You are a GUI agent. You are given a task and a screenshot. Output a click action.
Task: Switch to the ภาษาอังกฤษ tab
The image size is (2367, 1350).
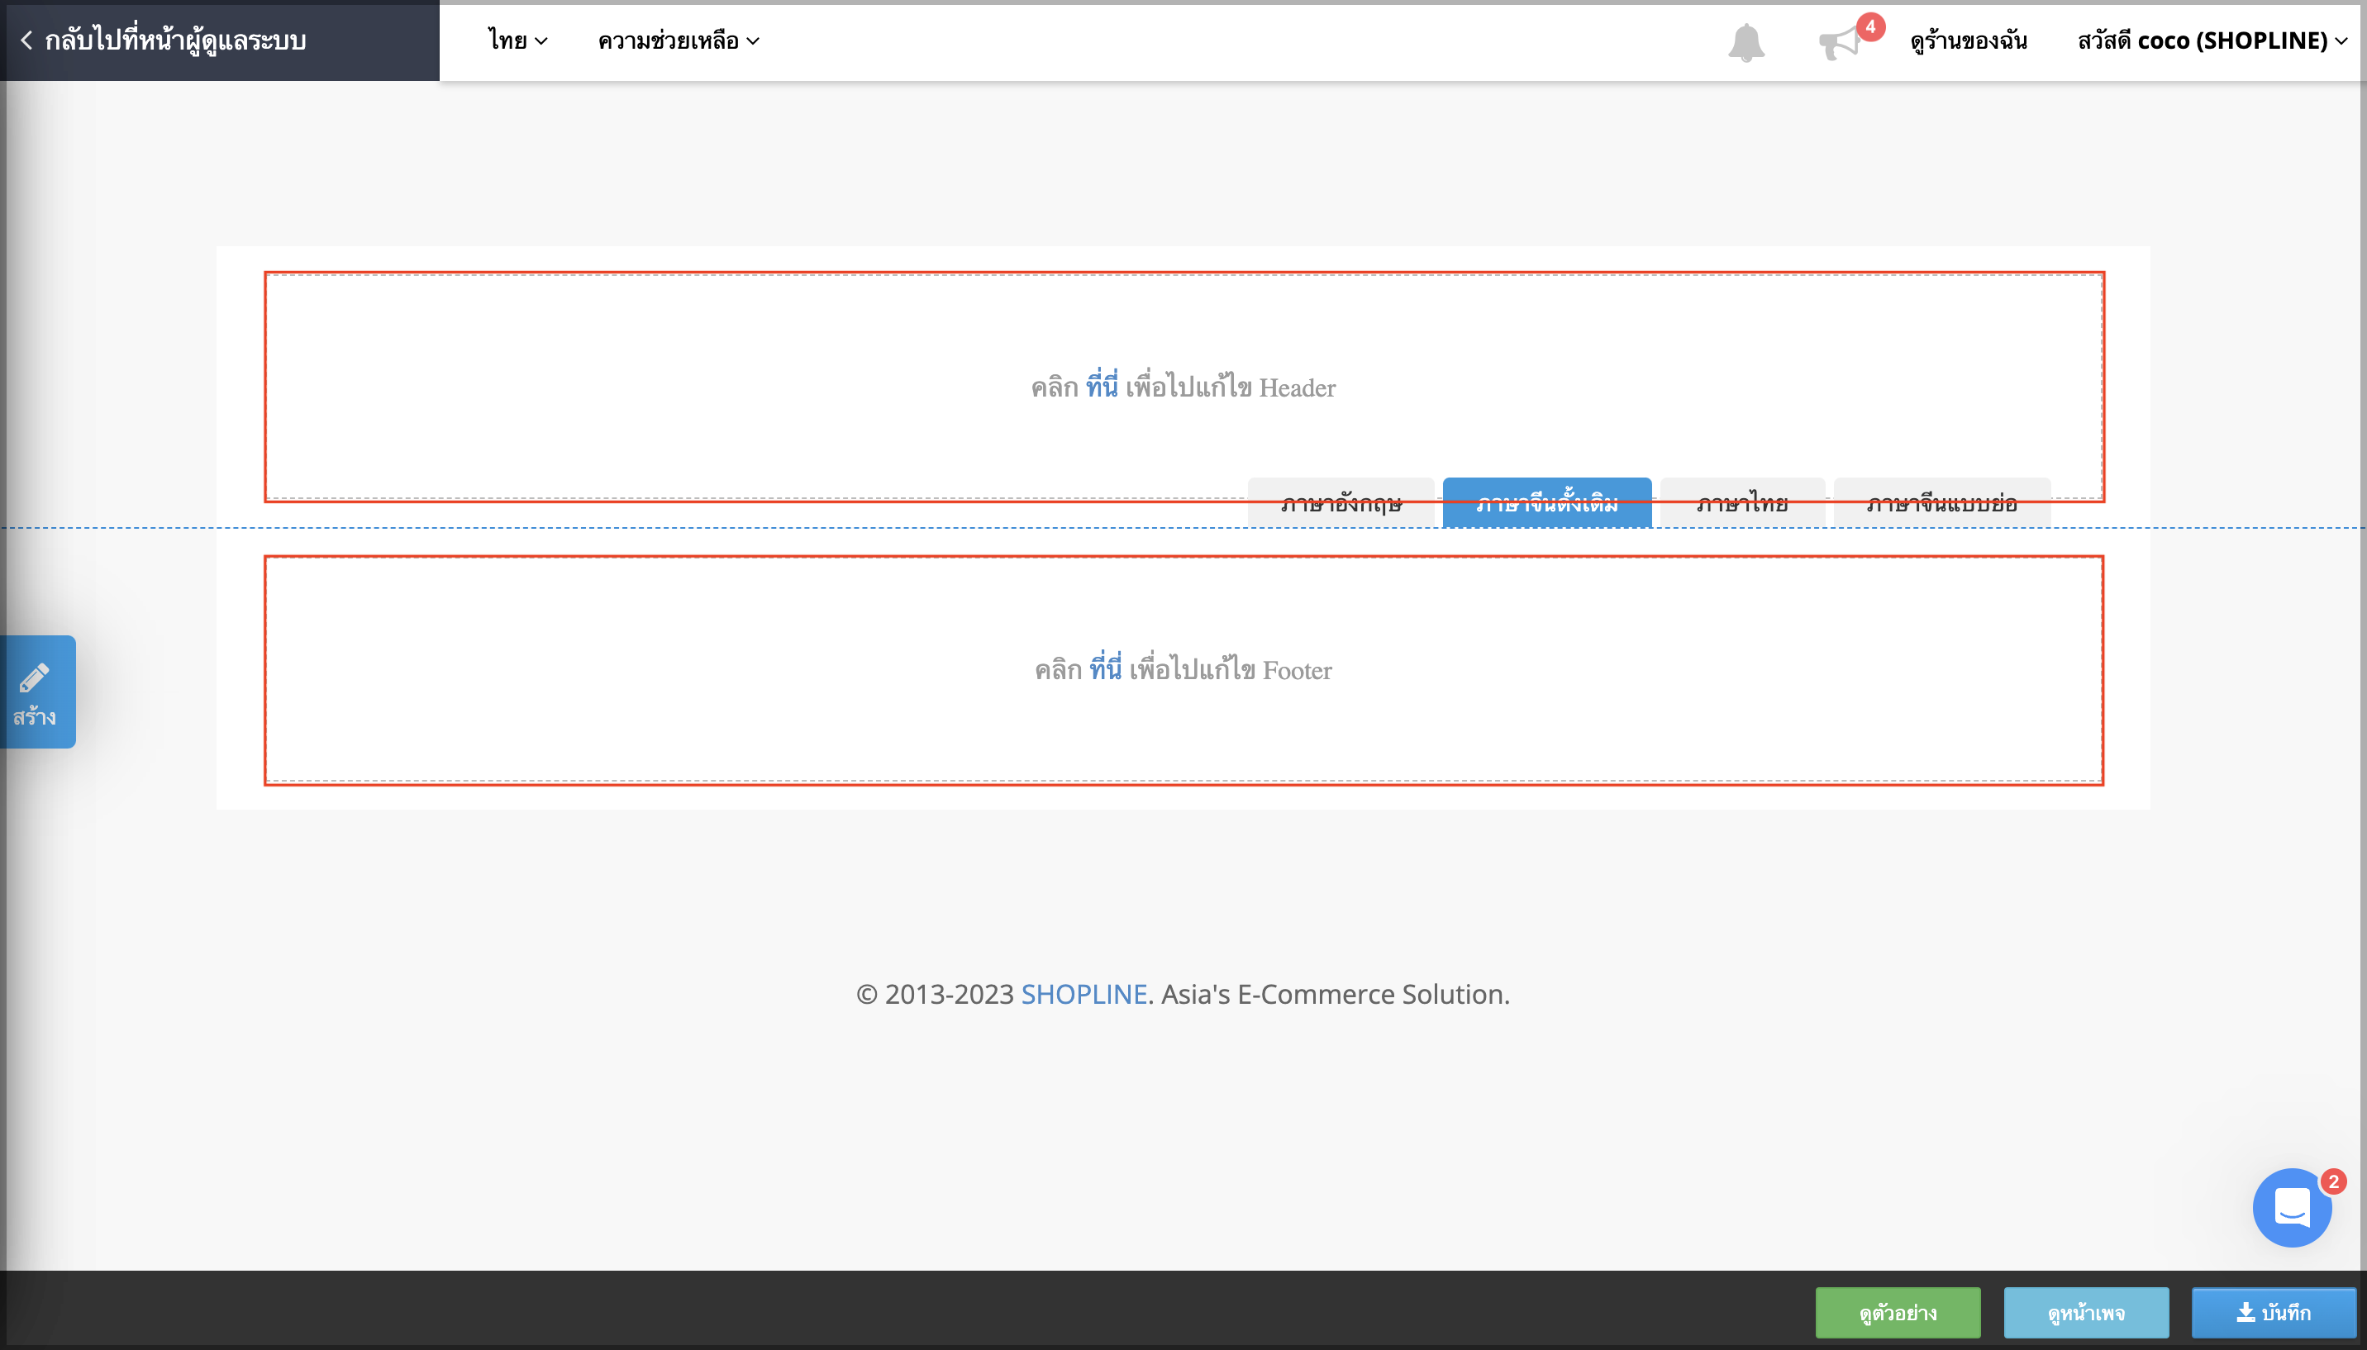(1341, 502)
